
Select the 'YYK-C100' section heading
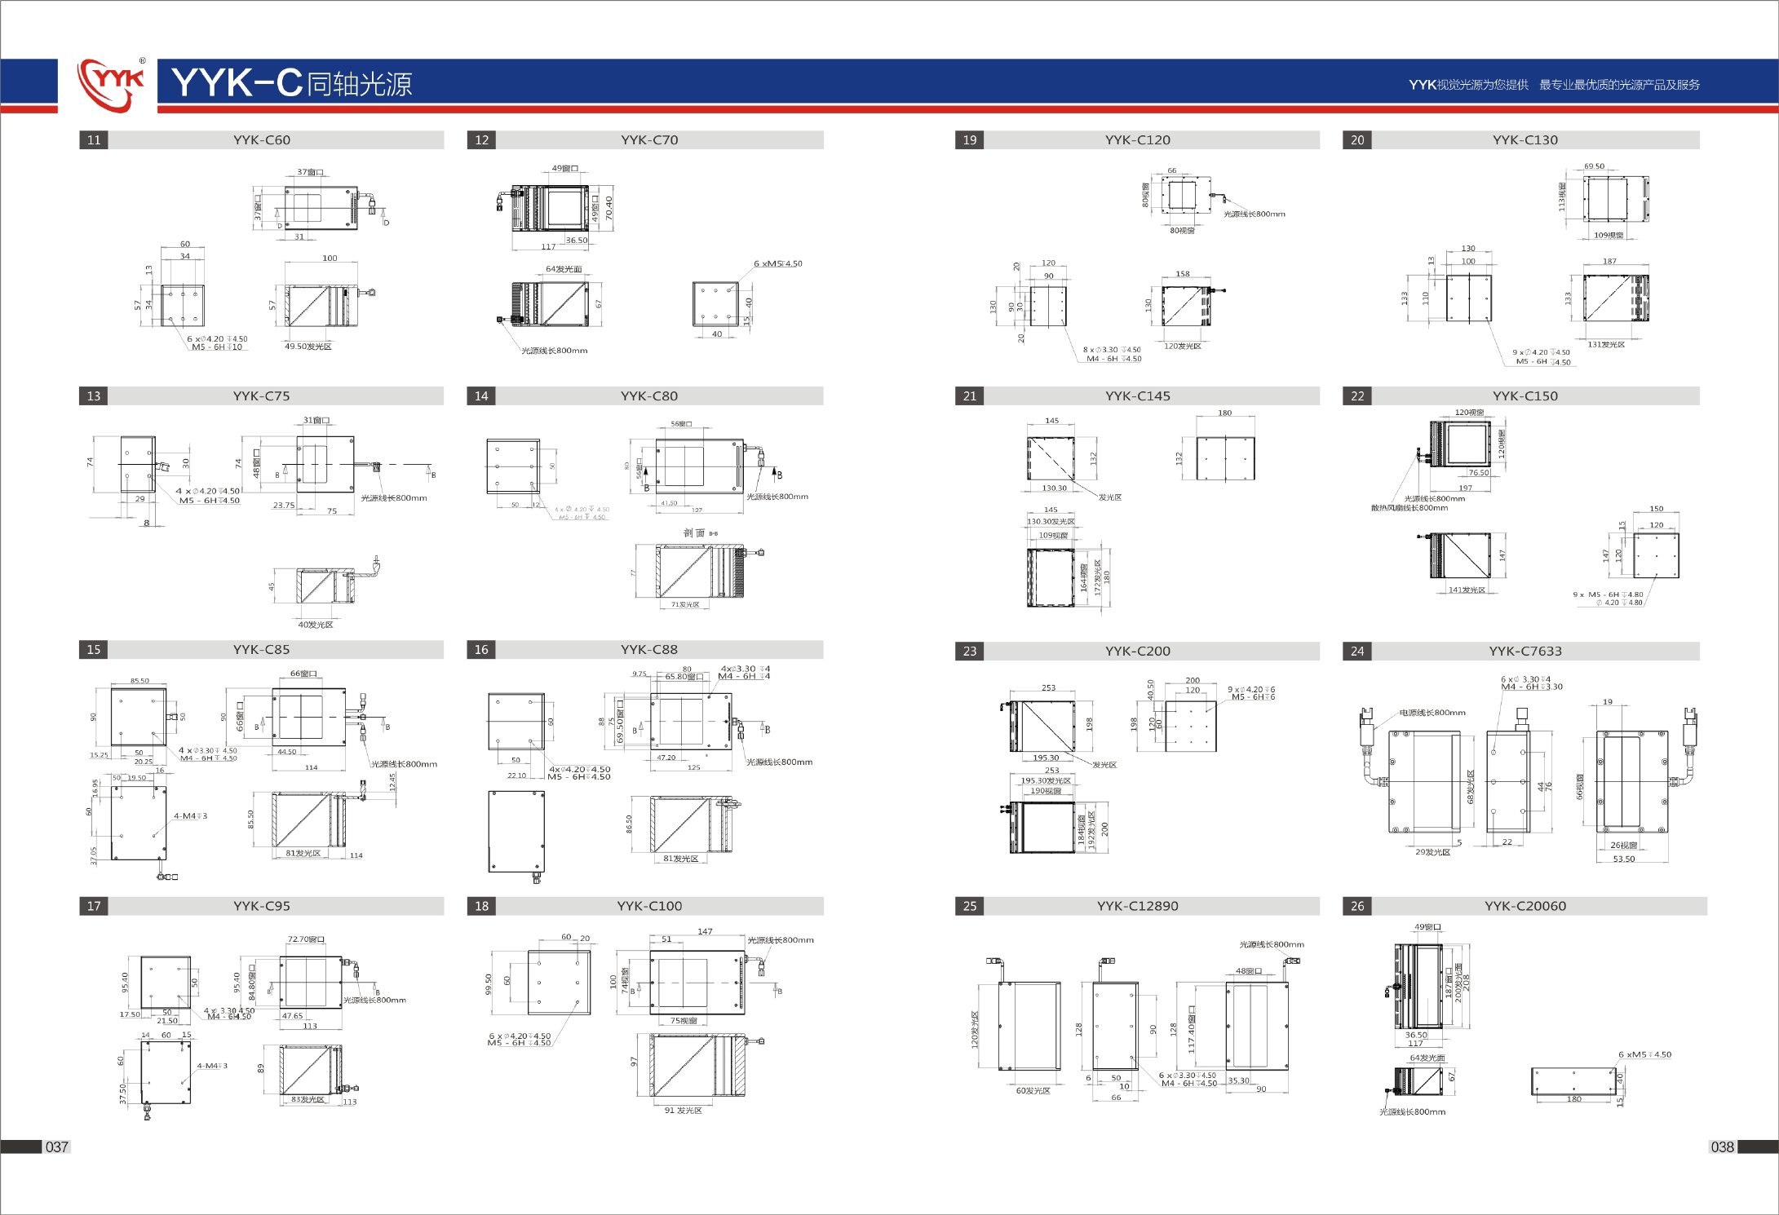coord(649,906)
